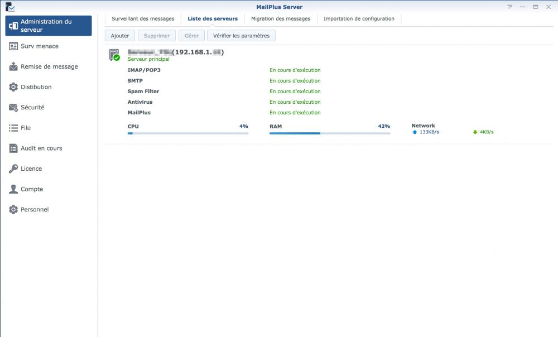
Task: Click the Supprimer button
Action: click(157, 36)
